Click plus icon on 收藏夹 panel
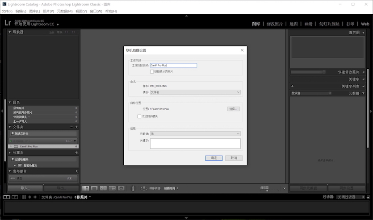The height and width of the screenshot is (220, 373). point(76,153)
